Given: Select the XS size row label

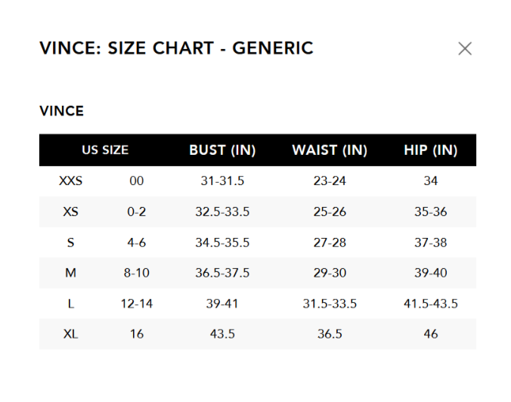Looking at the screenshot, I should pos(70,212).
